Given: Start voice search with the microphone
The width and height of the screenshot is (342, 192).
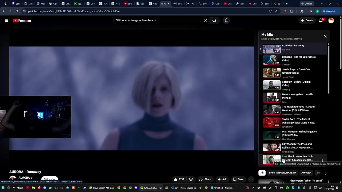Looking at the screenshot, I should point(226,21).
